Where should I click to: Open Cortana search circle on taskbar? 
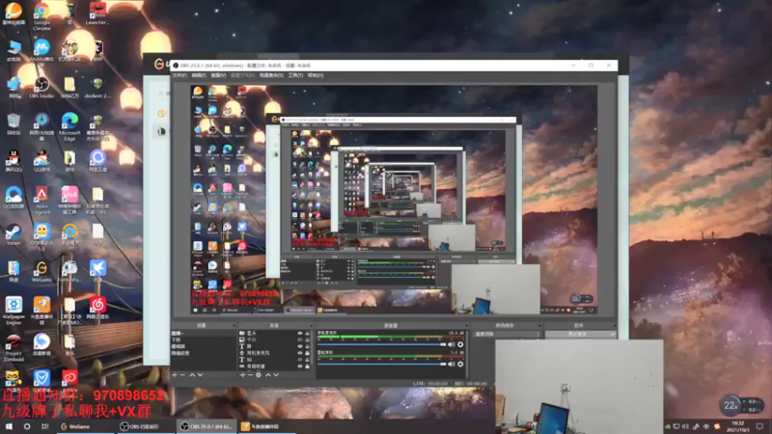tap(27, 426)
